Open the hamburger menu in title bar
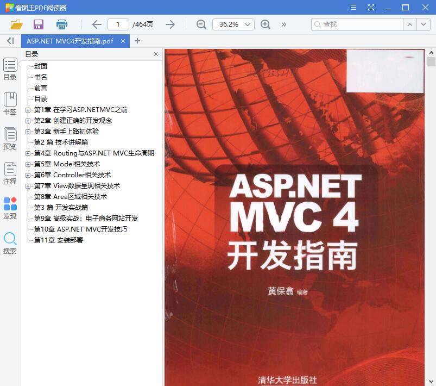 353,8
